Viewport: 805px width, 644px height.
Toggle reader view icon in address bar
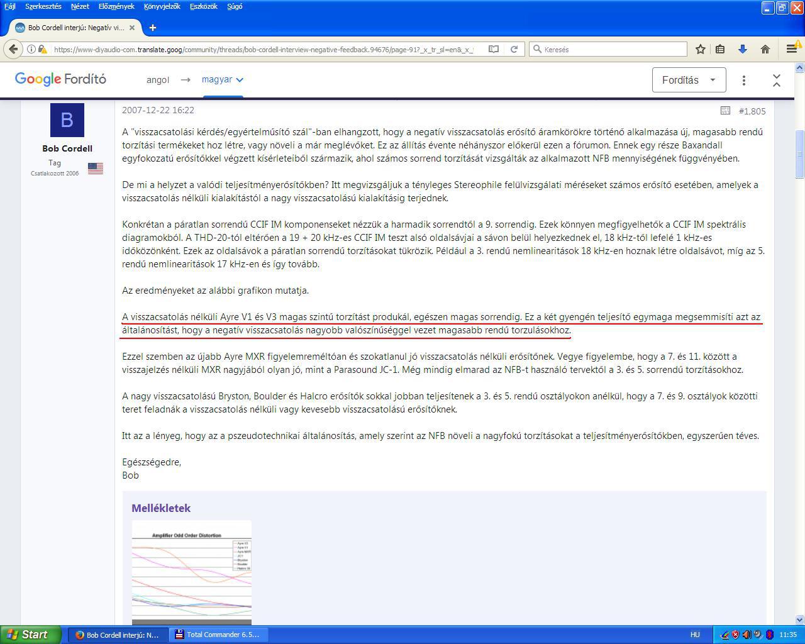tap(494, 49)
